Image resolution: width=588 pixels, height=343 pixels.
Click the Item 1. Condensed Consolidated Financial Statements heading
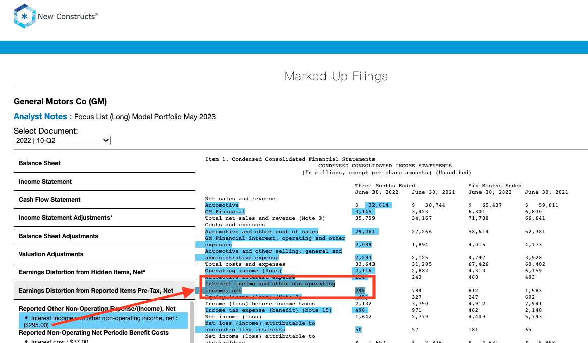tap(290, 159)
